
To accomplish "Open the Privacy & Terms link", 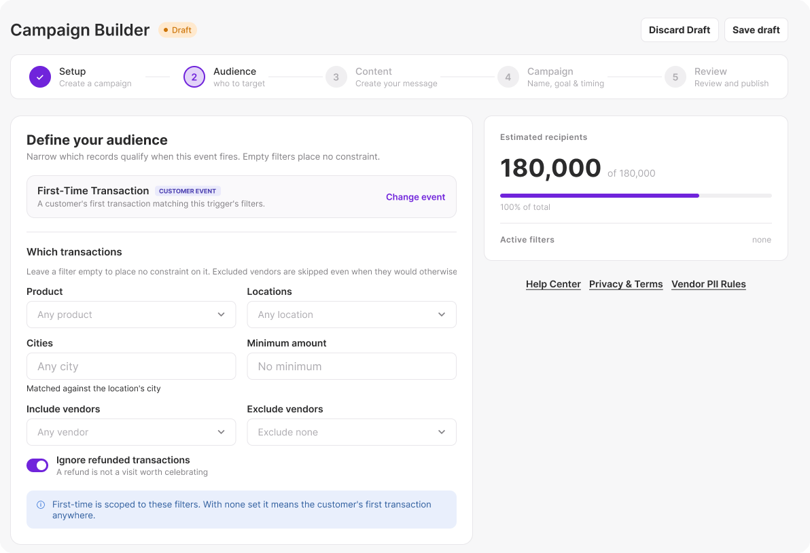I will [626, 284].
